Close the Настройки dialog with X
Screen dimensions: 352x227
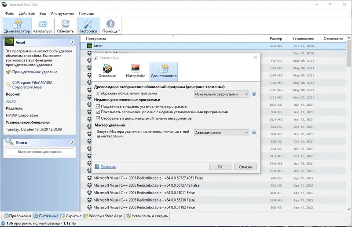pos(256,58)
